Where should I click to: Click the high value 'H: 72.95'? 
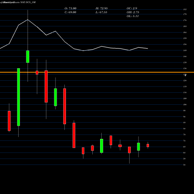(102, 9)
